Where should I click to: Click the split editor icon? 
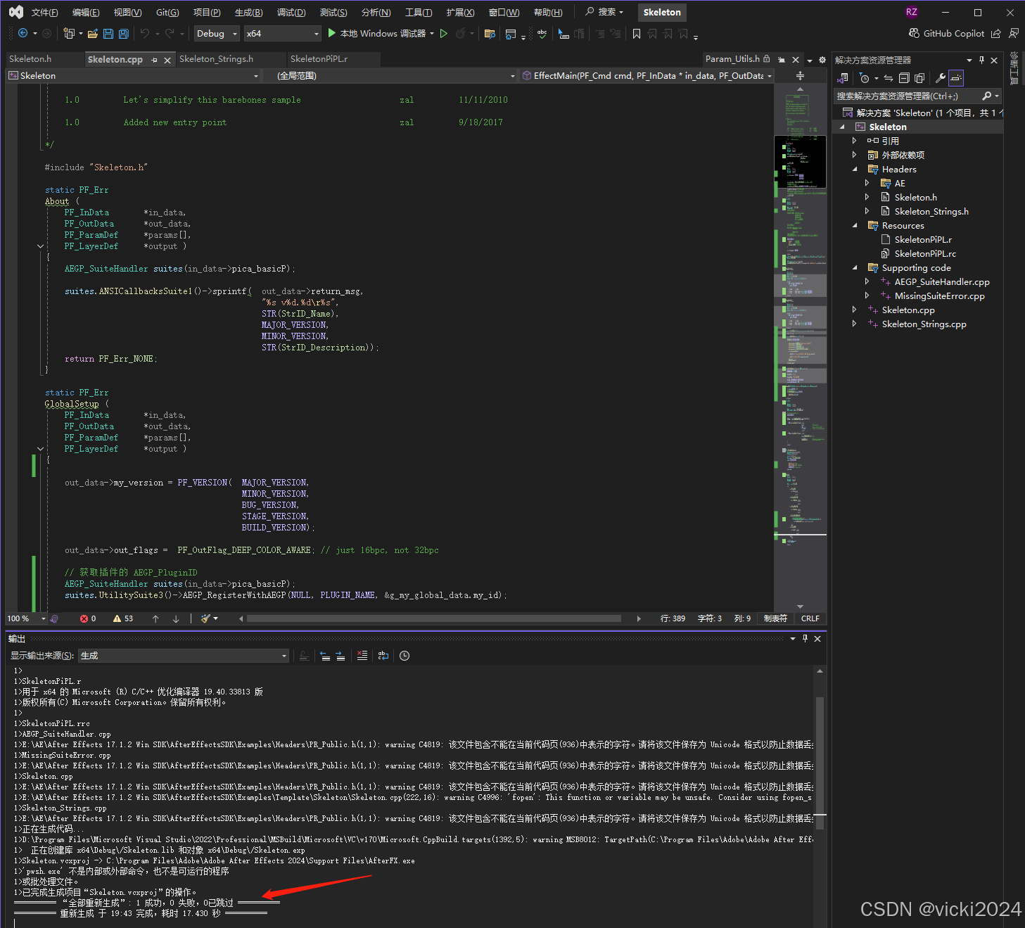coord(800,75)
